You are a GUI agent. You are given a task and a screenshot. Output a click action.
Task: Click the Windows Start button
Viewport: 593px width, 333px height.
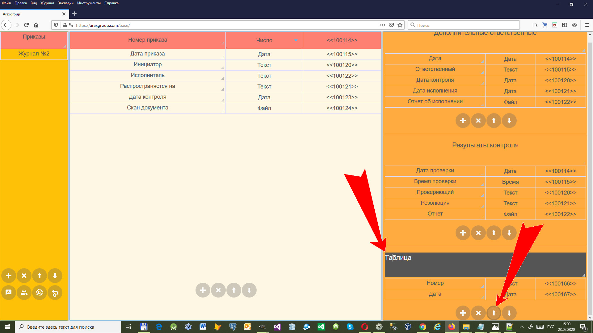[7, 327]
